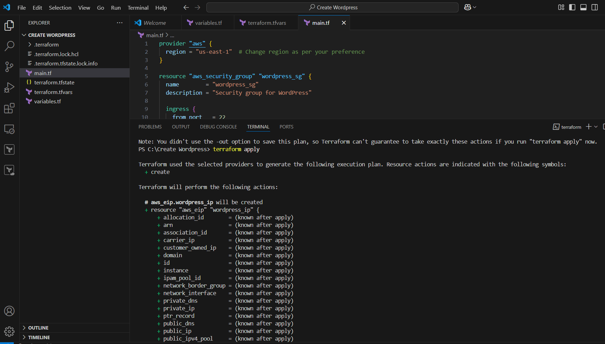Open the Search view in activity bar

9,46
